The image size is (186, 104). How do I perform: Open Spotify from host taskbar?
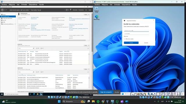click(98, 101)
